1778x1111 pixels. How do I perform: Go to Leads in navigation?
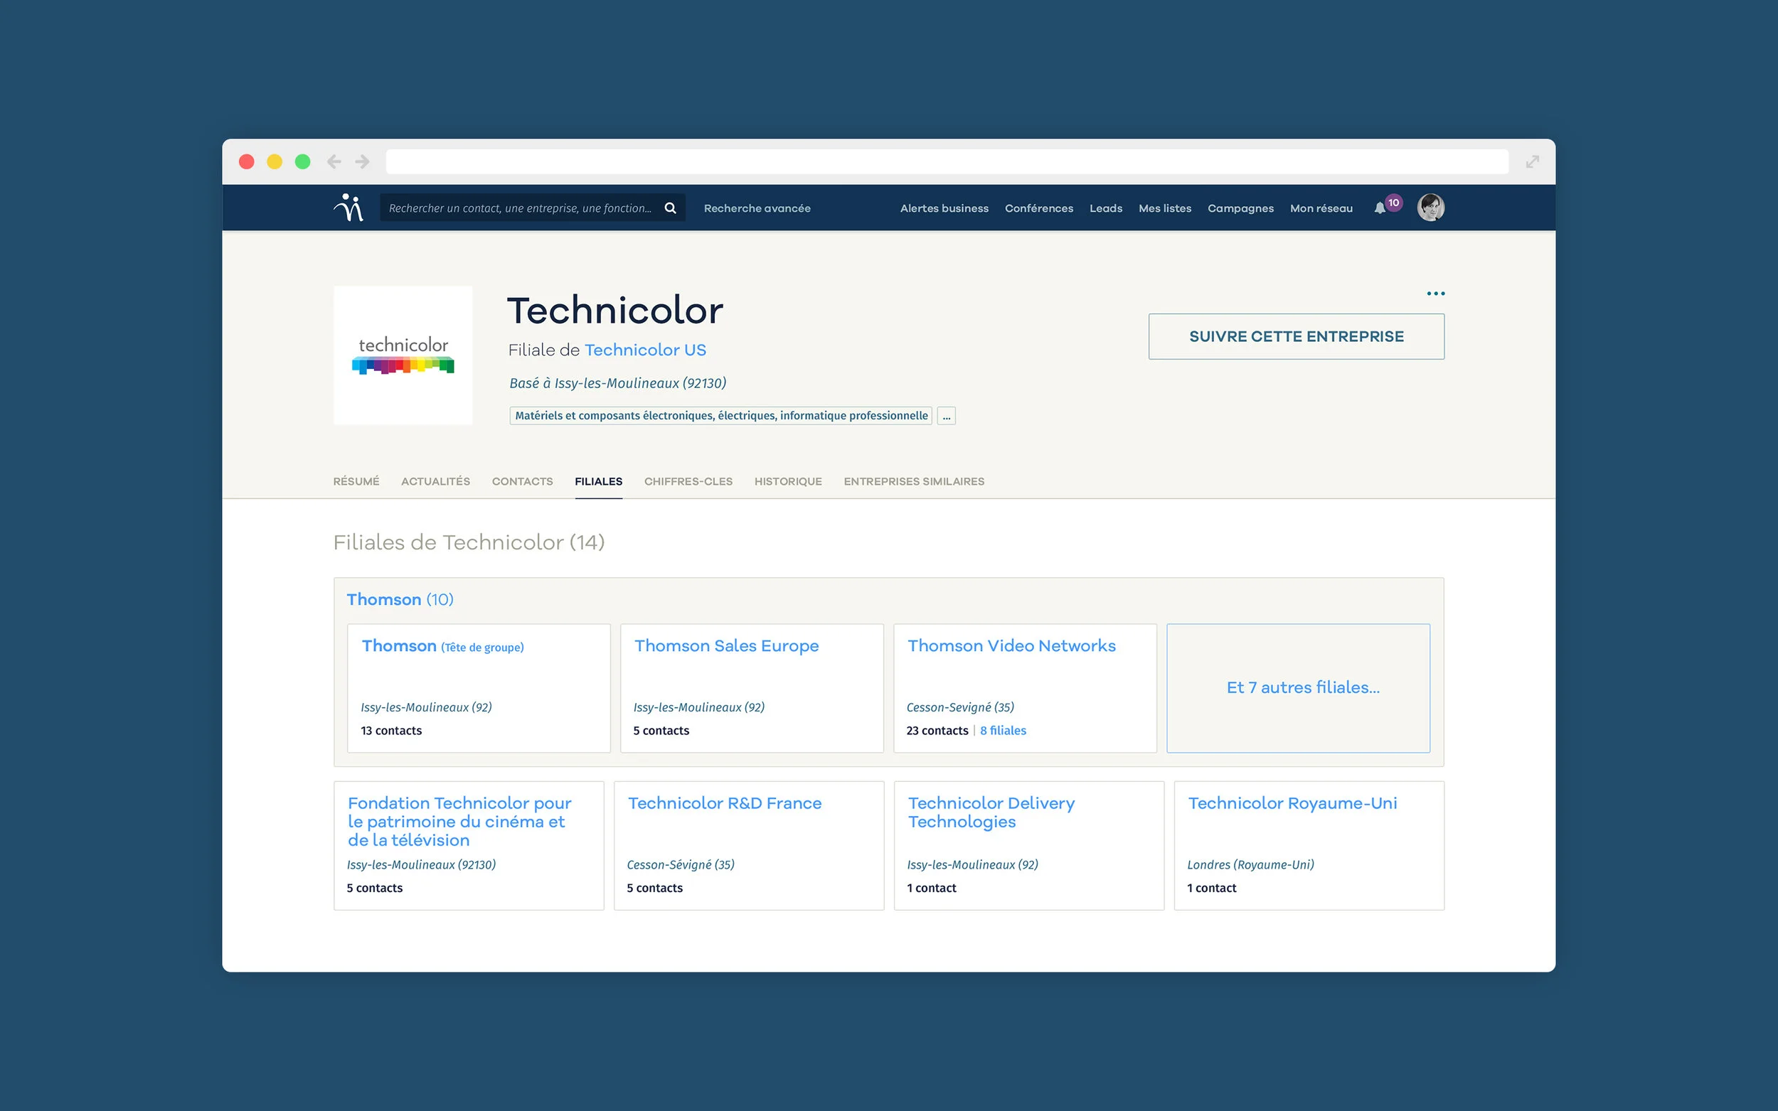[x=1105, y=209]
